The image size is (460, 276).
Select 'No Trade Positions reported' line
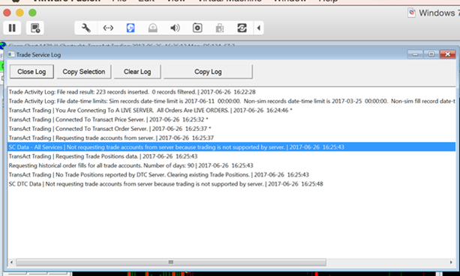pyautogui.click(x=231, y=174)
